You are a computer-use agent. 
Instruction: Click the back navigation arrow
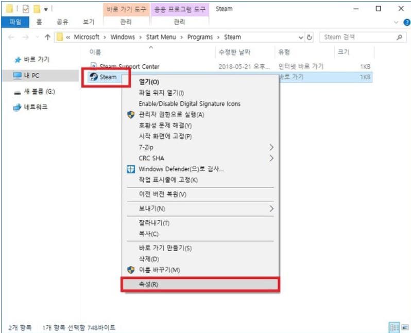click(x=11, y=37)
